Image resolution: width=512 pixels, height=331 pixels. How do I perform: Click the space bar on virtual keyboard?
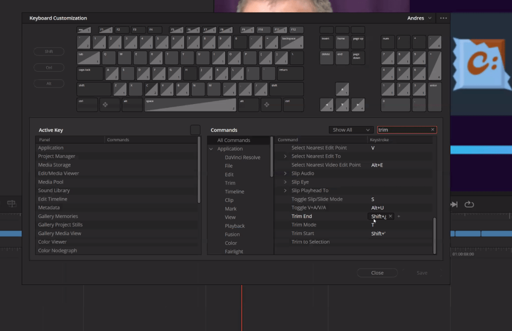pyautogui.click(x=190, y=104)
